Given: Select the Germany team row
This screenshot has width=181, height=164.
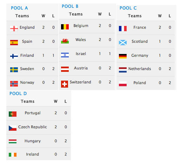Looking at the screenshot, I should (146, 55).
